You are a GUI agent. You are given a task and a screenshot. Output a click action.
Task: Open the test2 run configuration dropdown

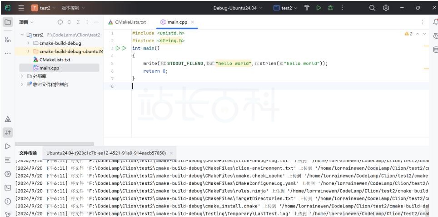click(286, 8)
